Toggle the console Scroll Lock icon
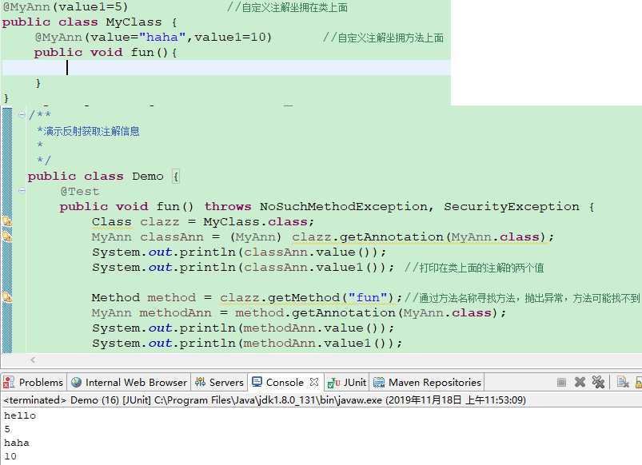 (638, 383)
